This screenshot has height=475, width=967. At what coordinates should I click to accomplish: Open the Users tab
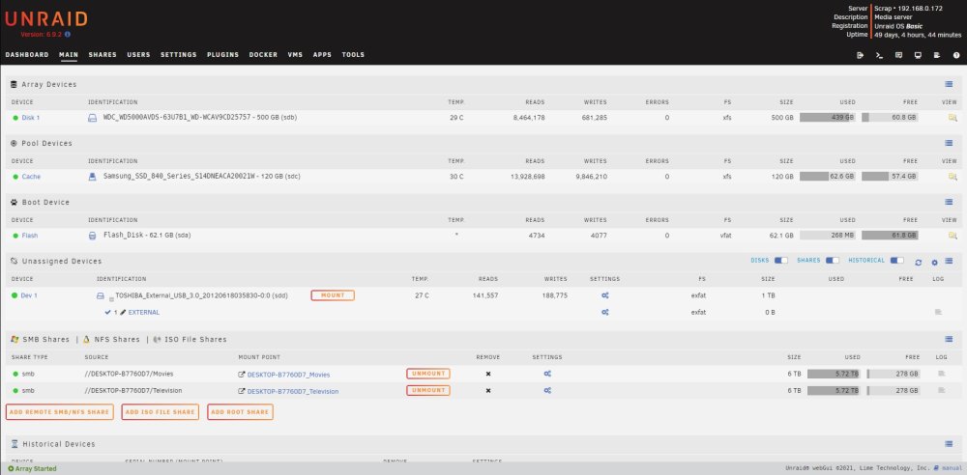coord(138,55)
